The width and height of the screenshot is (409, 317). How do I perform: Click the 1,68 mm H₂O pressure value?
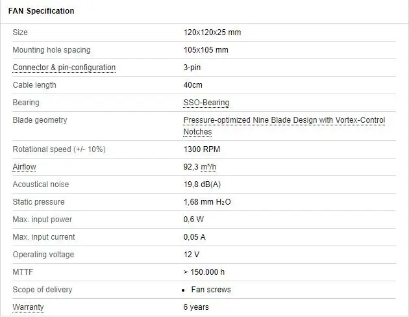pos(207,202)
